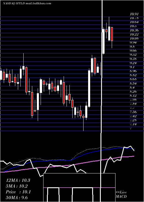This screenshot has width=144, height=202.
Task: Click the <<Live MACD label
Action: [121, 194]
